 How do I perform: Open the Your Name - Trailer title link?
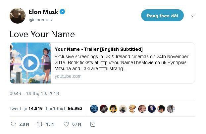coord(99,49)
